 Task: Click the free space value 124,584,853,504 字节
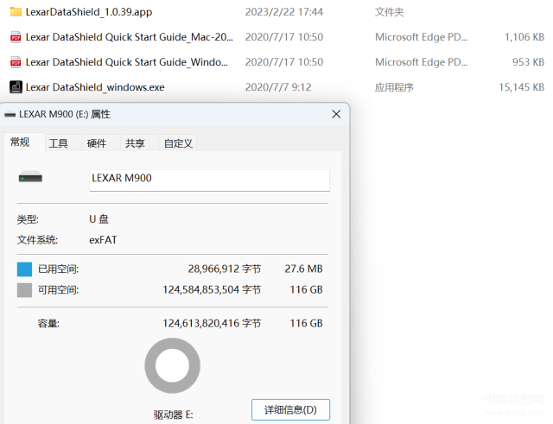click(212, 289)
